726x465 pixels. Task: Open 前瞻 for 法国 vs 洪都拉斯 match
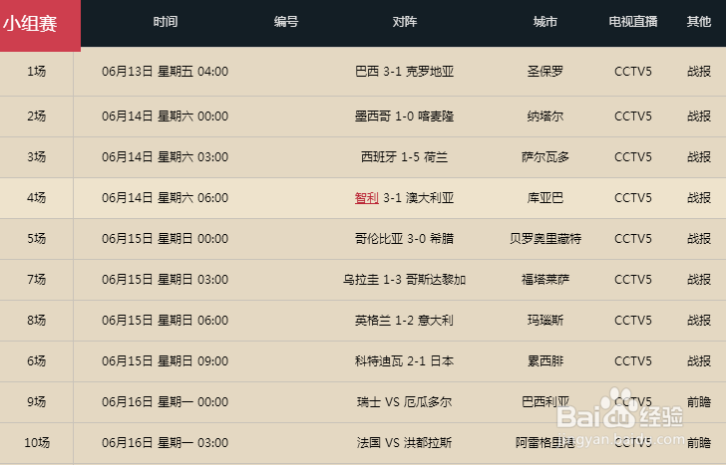699,443
